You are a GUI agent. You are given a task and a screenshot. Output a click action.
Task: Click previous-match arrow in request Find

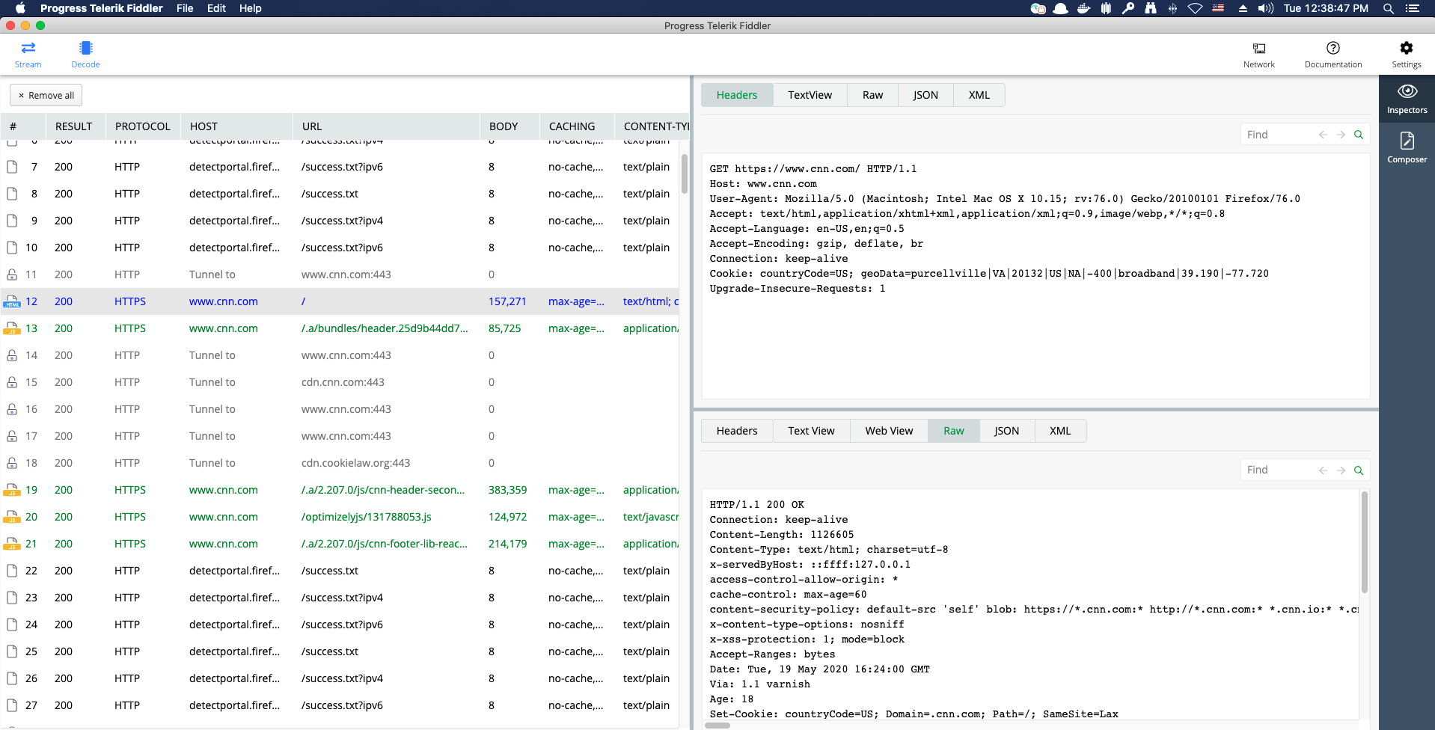pyautogui.click(x=1323, y=135)
